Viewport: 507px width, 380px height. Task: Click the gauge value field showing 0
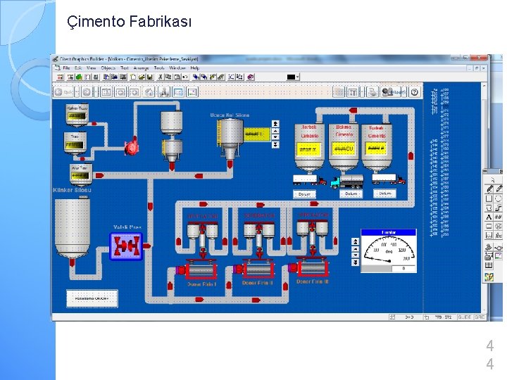[x=403, y=269]
